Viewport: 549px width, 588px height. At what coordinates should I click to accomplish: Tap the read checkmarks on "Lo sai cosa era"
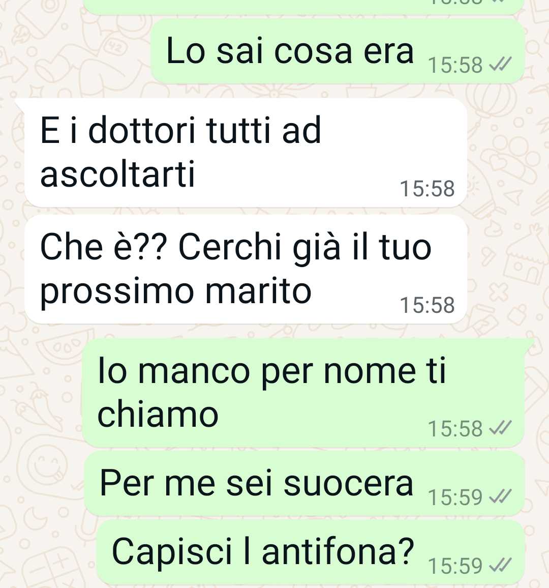click(x=500, y=65)
